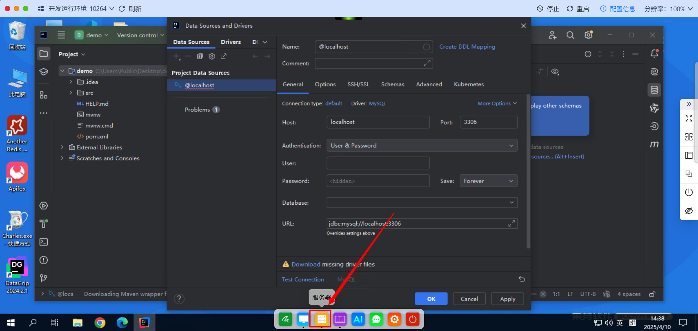The image size is (698, 331).
Task: Open the Database dropdown
Action: [x=422, y=203]
